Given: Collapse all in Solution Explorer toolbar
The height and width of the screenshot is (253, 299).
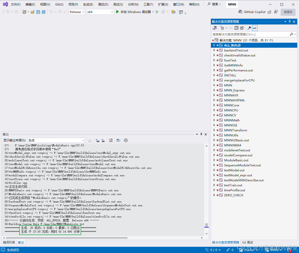Looking at the screenshot, I should coord(236,28).
